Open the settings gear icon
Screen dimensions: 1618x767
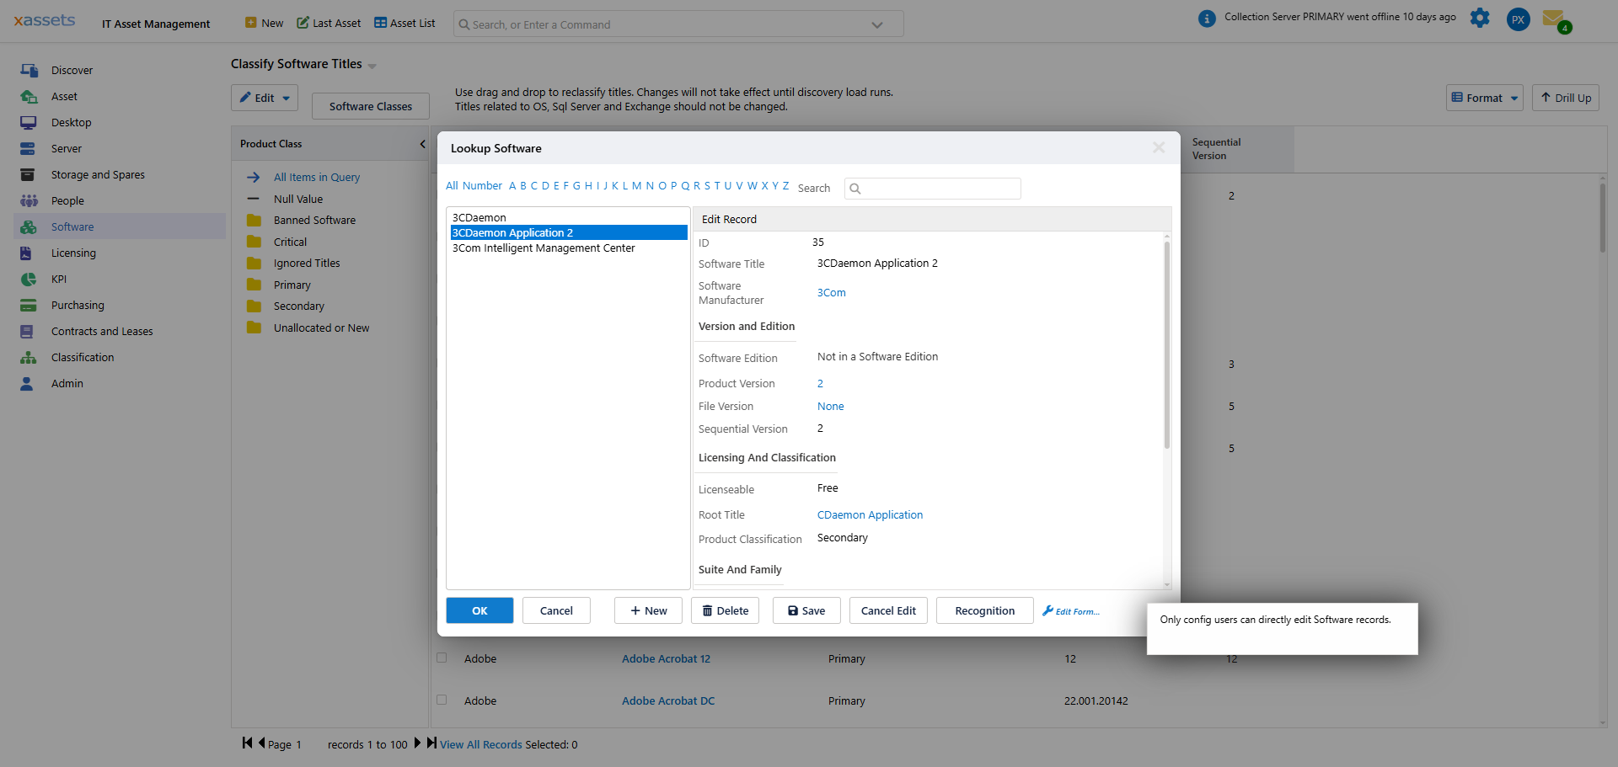point(1481,18)
